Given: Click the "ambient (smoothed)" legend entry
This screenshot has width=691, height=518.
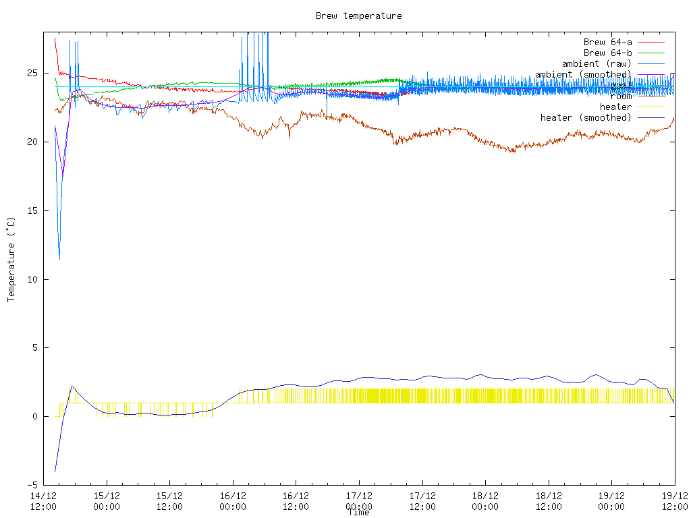Looking at the screenshot, I should [x=583, y=74].
